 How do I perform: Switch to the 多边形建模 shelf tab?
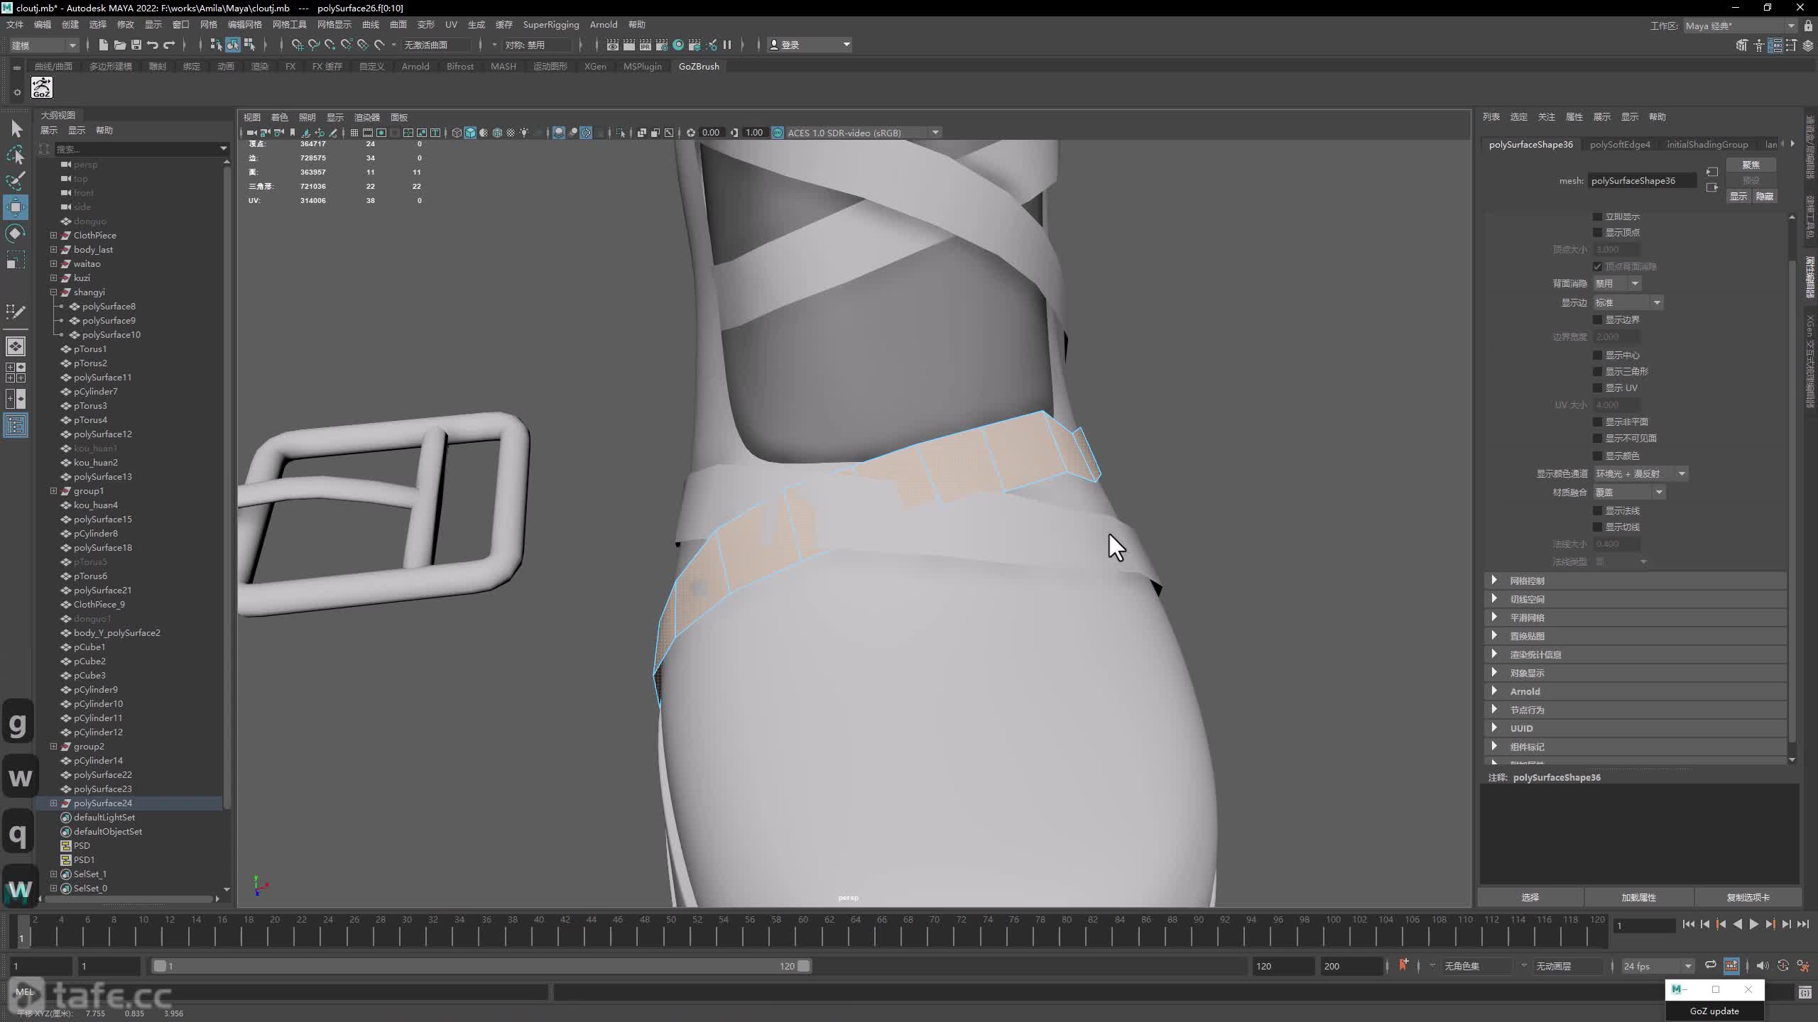click(111, 66)
